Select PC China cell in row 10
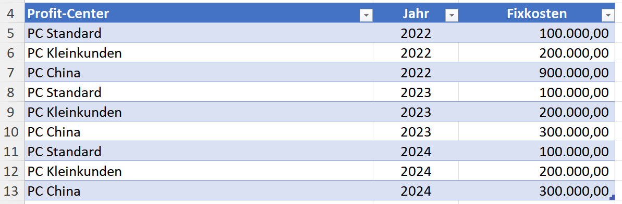The image size is (622, 204). (199, 132)
